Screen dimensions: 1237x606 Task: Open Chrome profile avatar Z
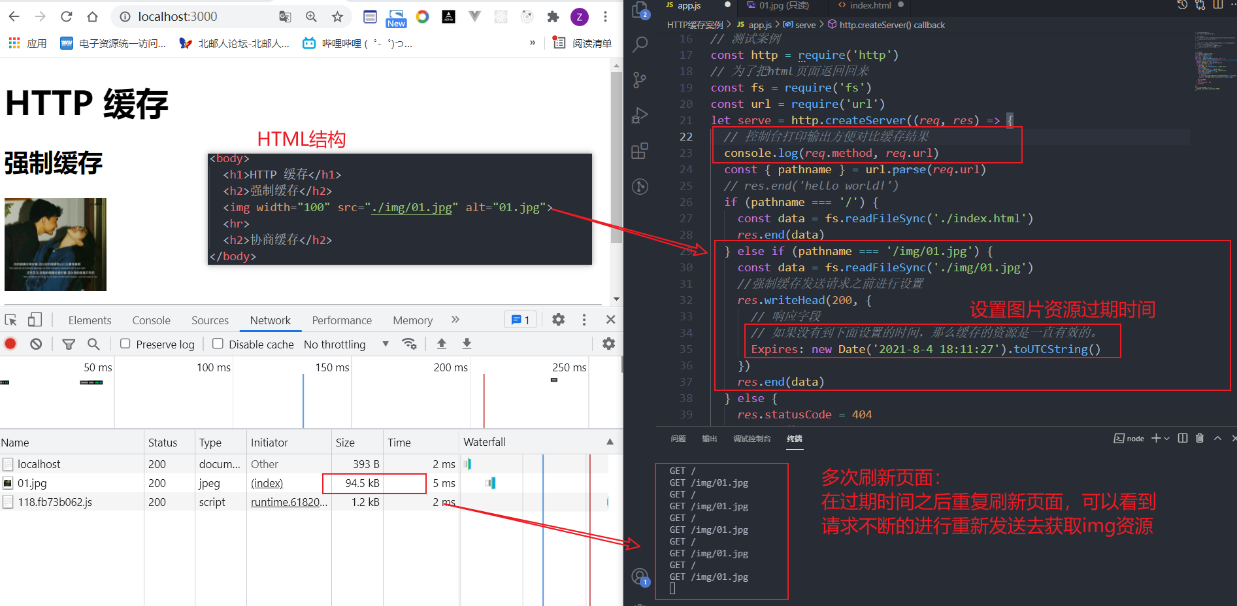point(580,17)
